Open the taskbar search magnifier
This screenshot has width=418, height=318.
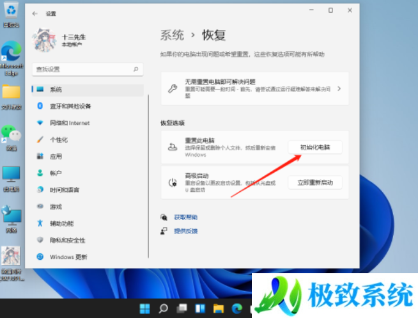(163, 308)
